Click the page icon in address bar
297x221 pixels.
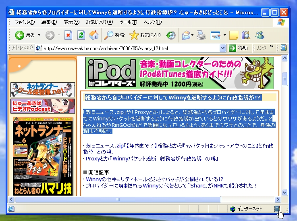(39, 48)
